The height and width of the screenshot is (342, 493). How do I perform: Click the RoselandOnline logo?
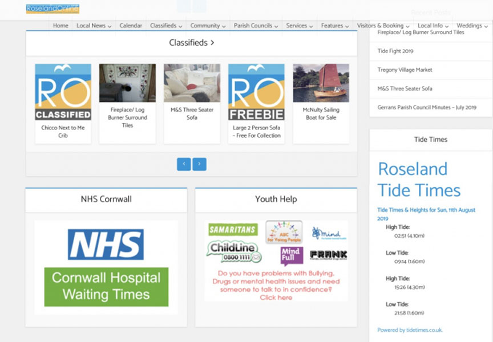(52, 9)
